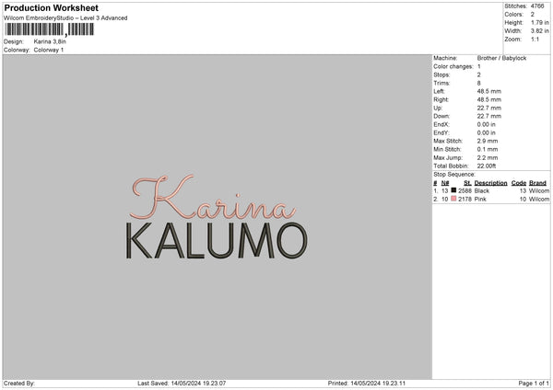The width and height of the screenshot is (553, 390).
Task: Click the 'Color changes:' label
Action: 453,66
